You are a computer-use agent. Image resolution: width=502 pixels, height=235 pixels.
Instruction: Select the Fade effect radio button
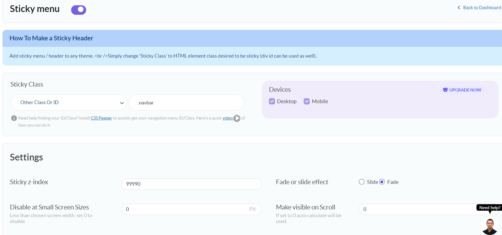tap(382, 182)
